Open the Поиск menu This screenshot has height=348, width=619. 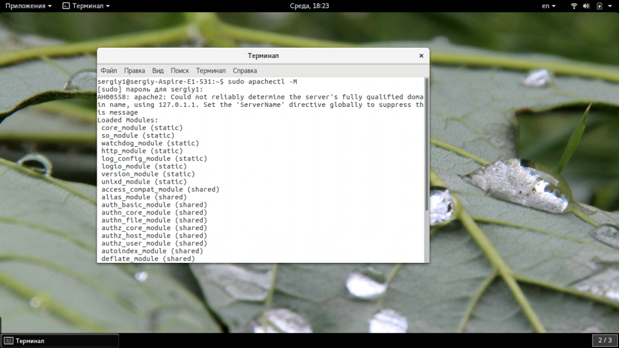point(180,71)
